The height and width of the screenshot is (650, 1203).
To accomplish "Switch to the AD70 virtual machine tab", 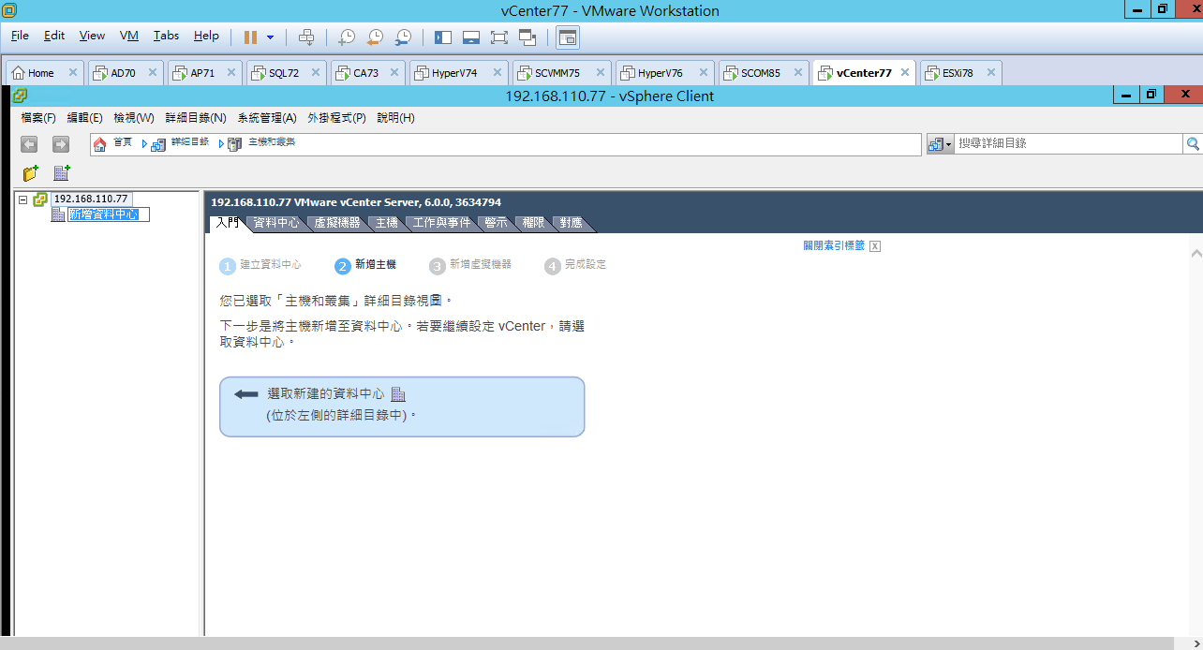I will tap(124, 73).
